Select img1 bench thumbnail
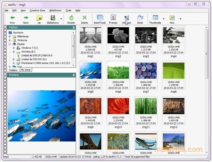Screen dimensions: 212x162 90,35
